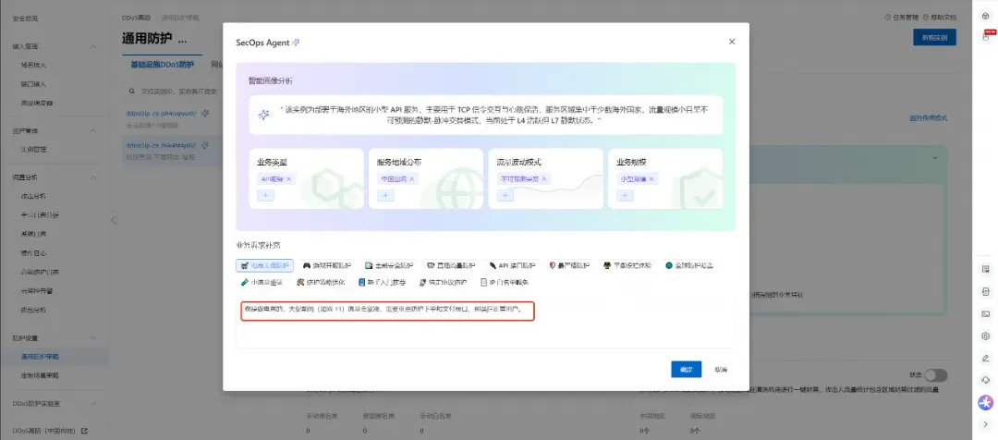Add a tag under 流量波动模式 card
This screenshot has width=998, height=440.
tap(505, 195)
